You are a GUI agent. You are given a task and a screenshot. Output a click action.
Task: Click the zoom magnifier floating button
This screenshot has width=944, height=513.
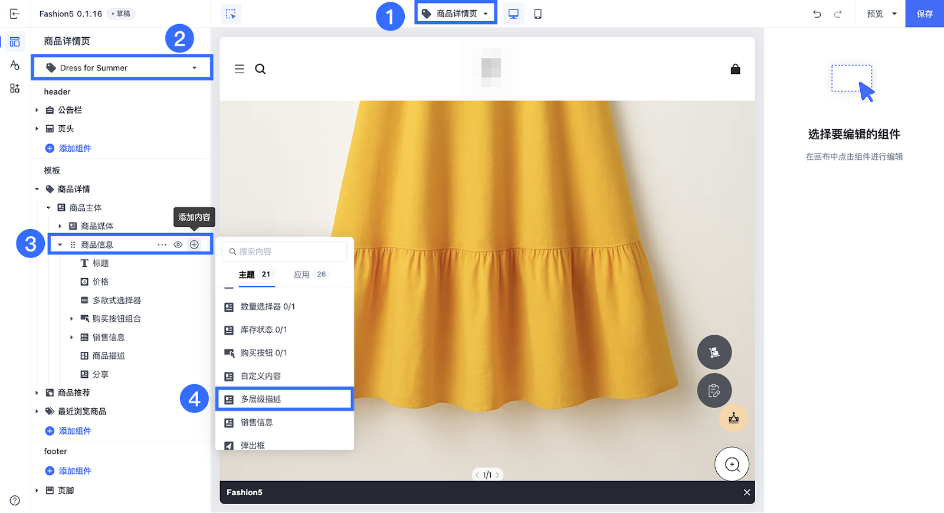(x=732, y=465)
